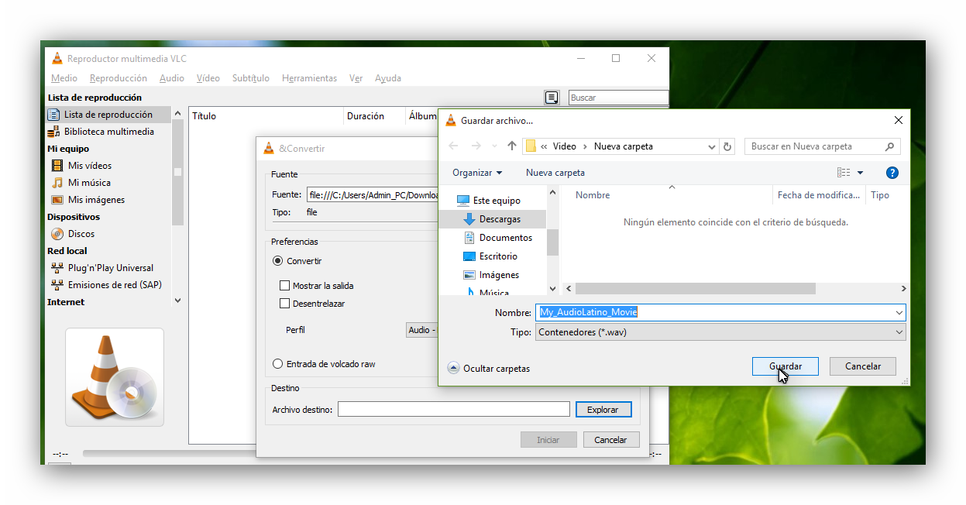Change view layout icon in save dialog
Screen dimensions: 966x505
point(844,173)
